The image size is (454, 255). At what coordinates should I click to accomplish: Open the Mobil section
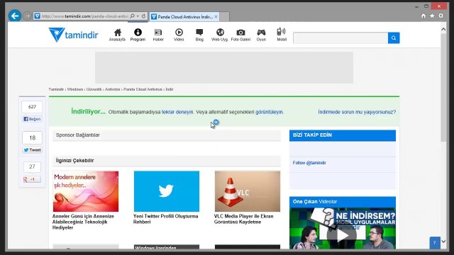tap(282, 35)
